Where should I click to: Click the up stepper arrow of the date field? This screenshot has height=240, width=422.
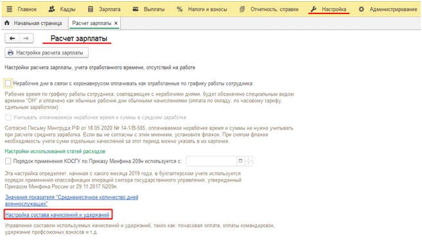249,159
